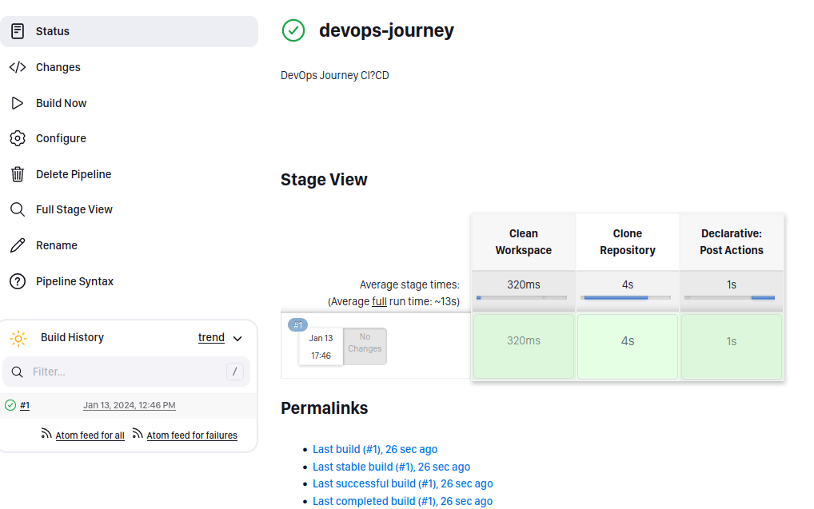The height and width of the screenshot is (509, 814).
Task: Click the RSS icon for Atom feed for all
Action: click(46, 433)
